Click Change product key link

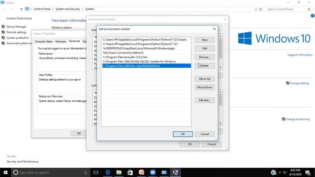298,119
